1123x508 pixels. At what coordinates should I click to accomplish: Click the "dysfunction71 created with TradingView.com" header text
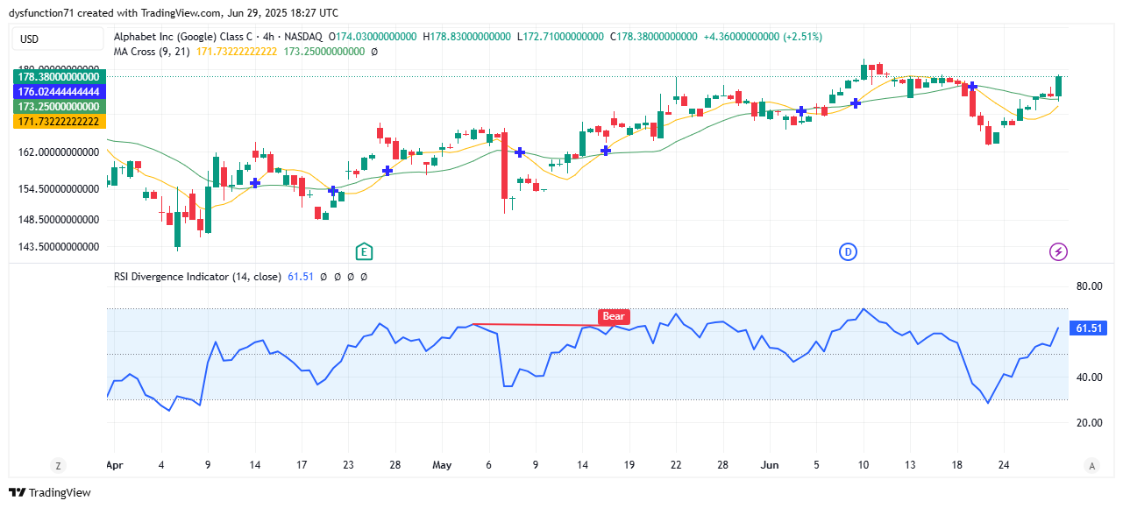point(116,13)
